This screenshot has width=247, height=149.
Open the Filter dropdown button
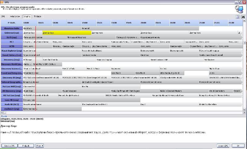click(40, 146)
